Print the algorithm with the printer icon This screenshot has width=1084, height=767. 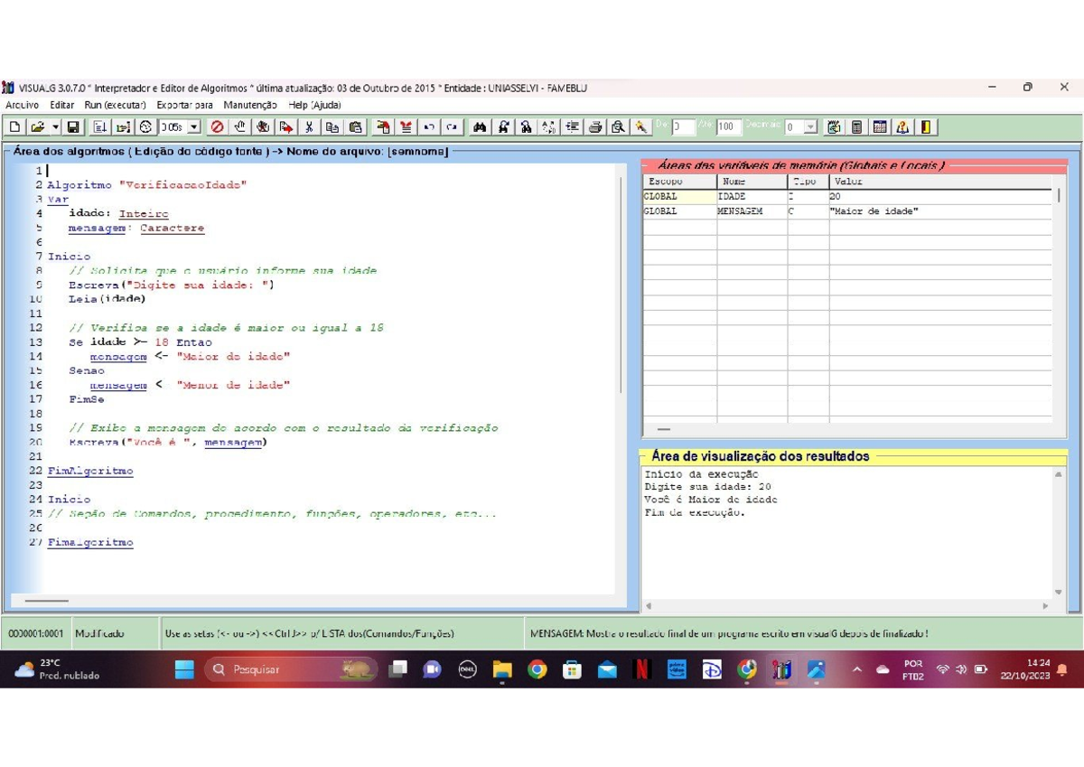(x=595, y=127)
